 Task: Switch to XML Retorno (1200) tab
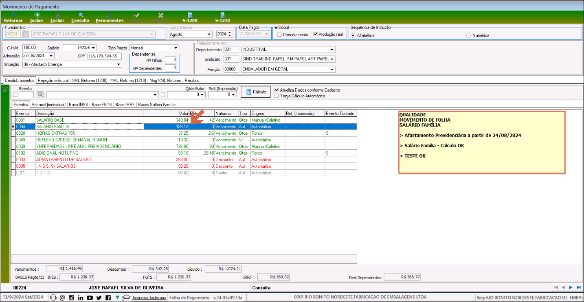[x=89, y=80]
